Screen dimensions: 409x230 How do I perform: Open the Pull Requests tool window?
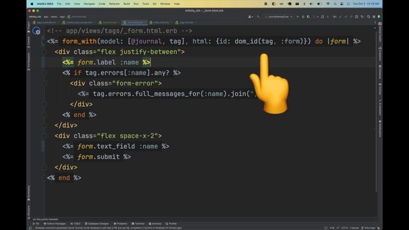pyautogui.click(x=29, y=61)
